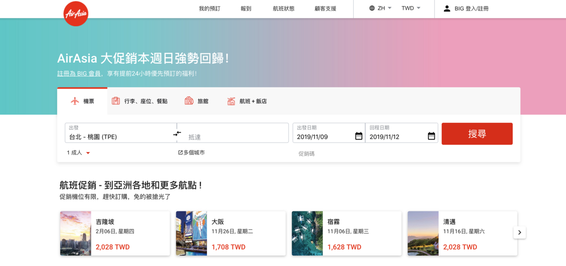This screenshot has width=566, height=266.
Task: Click the external-link icon beside 多個城市
Action: 180,153
